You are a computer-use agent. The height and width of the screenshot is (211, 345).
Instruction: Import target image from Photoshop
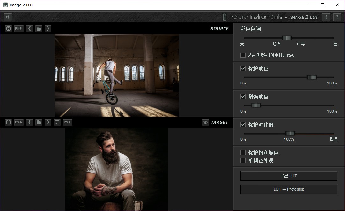(19, 122)
